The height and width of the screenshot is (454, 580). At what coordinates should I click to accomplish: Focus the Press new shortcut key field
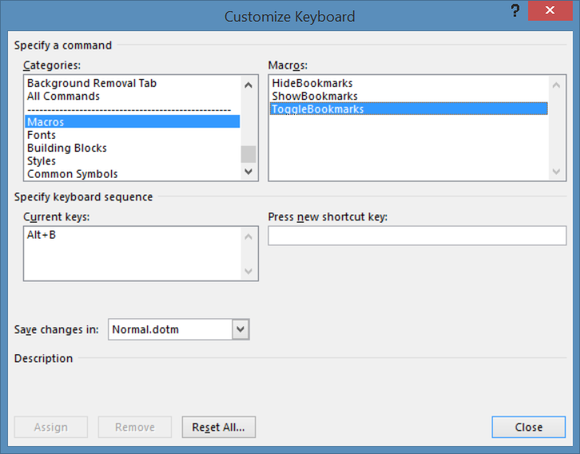[x=417, y=236]
